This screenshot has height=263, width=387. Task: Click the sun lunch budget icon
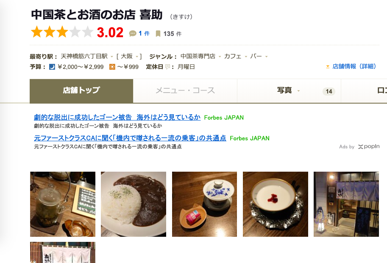(112, 67)
